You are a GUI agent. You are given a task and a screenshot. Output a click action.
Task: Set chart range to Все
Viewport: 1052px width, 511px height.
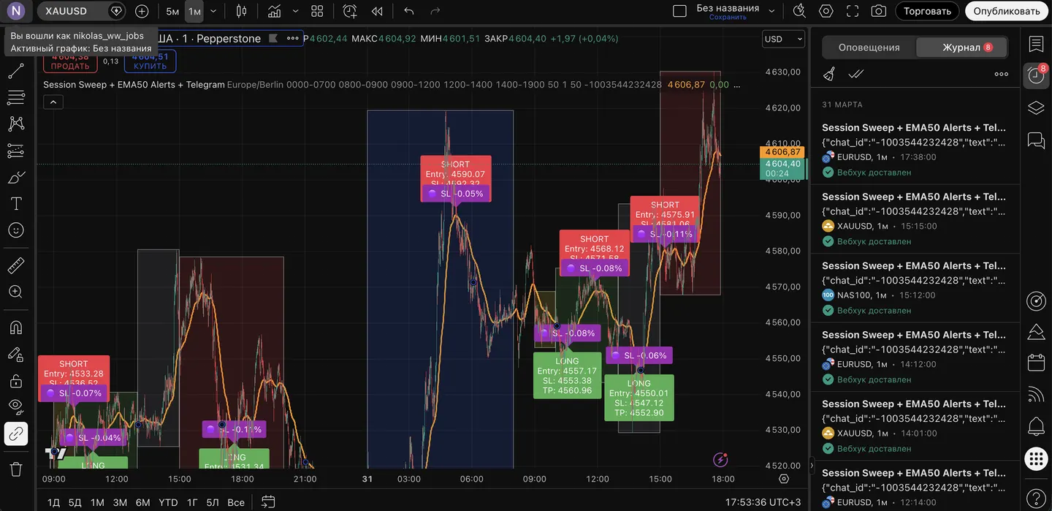[236, 502]
